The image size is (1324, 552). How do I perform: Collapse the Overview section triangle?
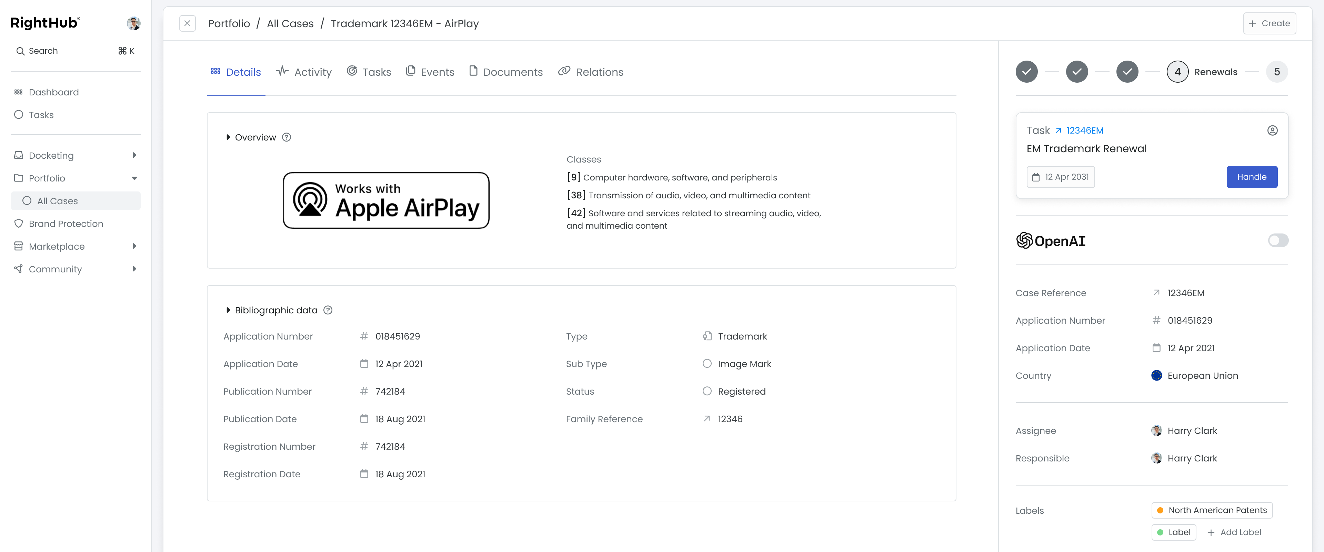[x=228, y=137]
